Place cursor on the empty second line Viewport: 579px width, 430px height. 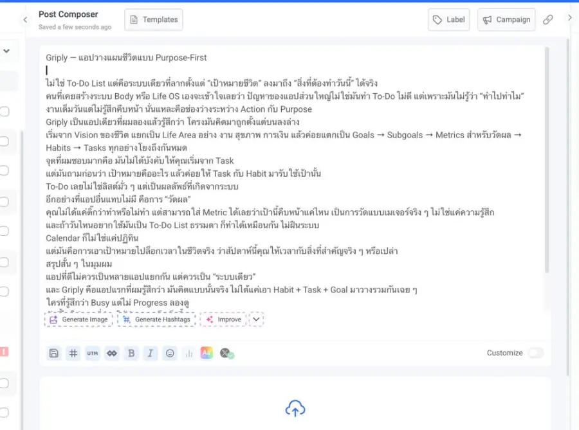294,70
